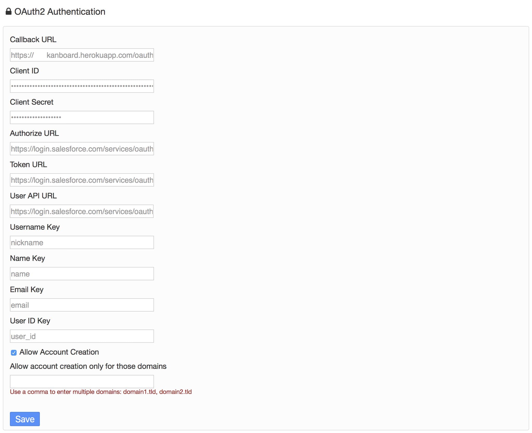Screen dimensions: 532x433
Task: Select the User ID Key field
Action: tap(82, 336)
